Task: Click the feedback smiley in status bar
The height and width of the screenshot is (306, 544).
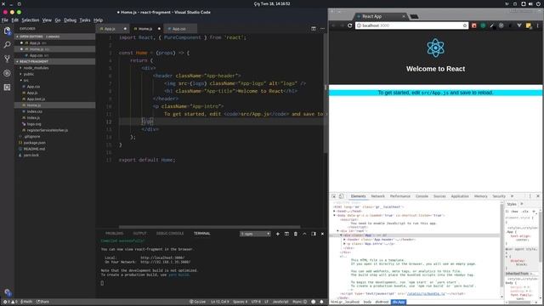Action: pyautogui.click(x=314, y=302)
